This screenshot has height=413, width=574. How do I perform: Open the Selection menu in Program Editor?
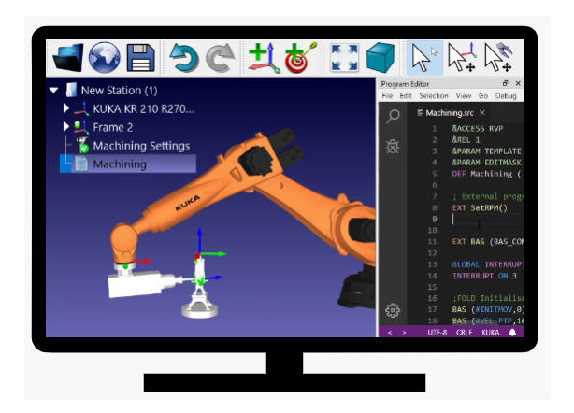pyautogui.click(x=433, y=95)
